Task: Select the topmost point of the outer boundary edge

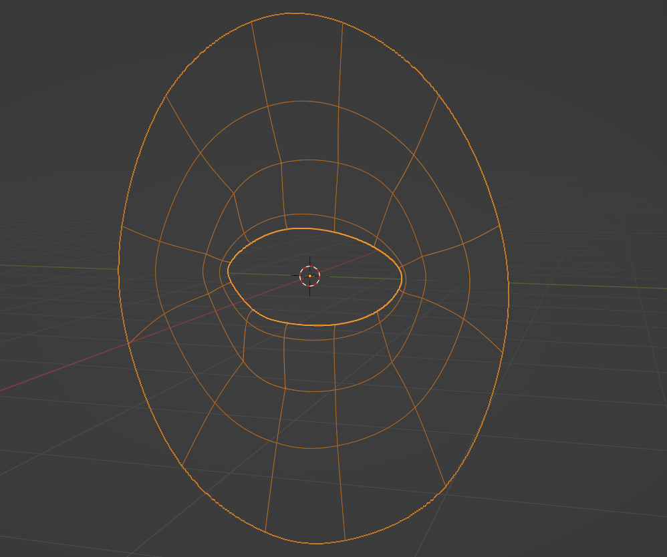Action: [x=296, y=13]
